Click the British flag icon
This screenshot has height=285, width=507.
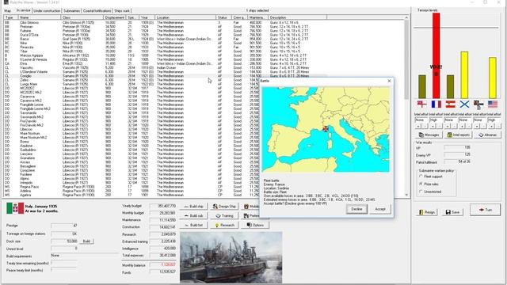pos(421,104)
